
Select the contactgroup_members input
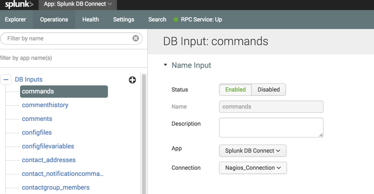(56, 187)
